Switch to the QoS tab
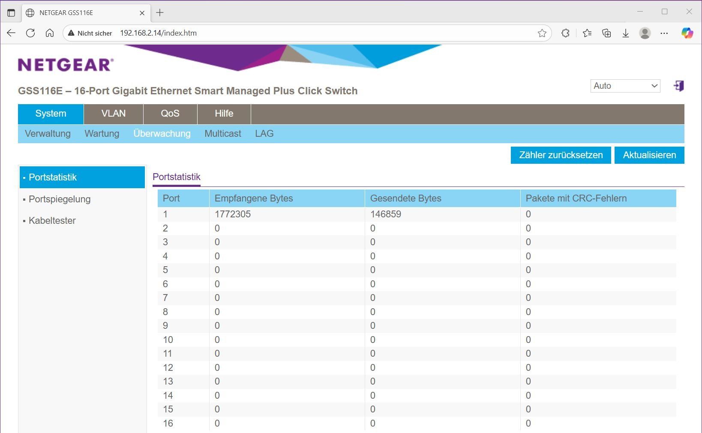 click(x=170, y=114)
